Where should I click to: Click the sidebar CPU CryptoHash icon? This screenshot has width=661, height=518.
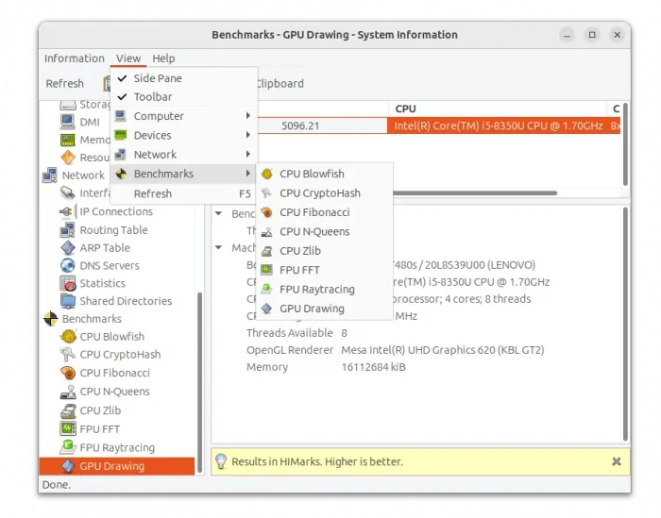tap(68, 354)
